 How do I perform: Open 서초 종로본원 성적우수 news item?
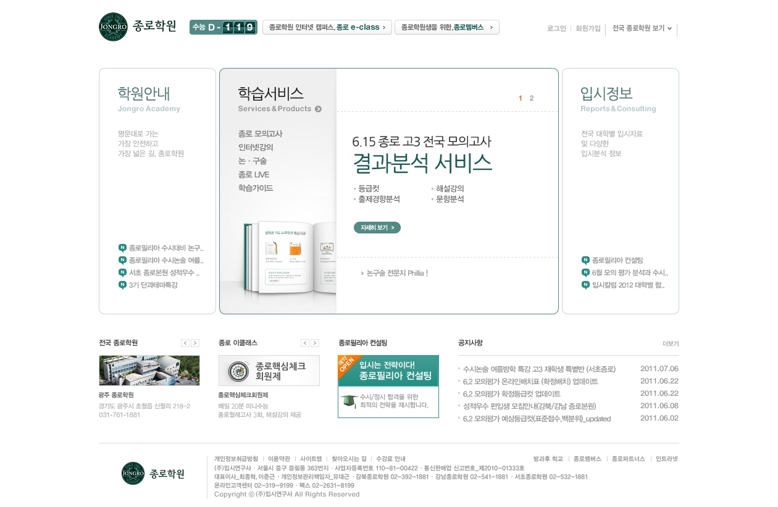tap(164, 273)
